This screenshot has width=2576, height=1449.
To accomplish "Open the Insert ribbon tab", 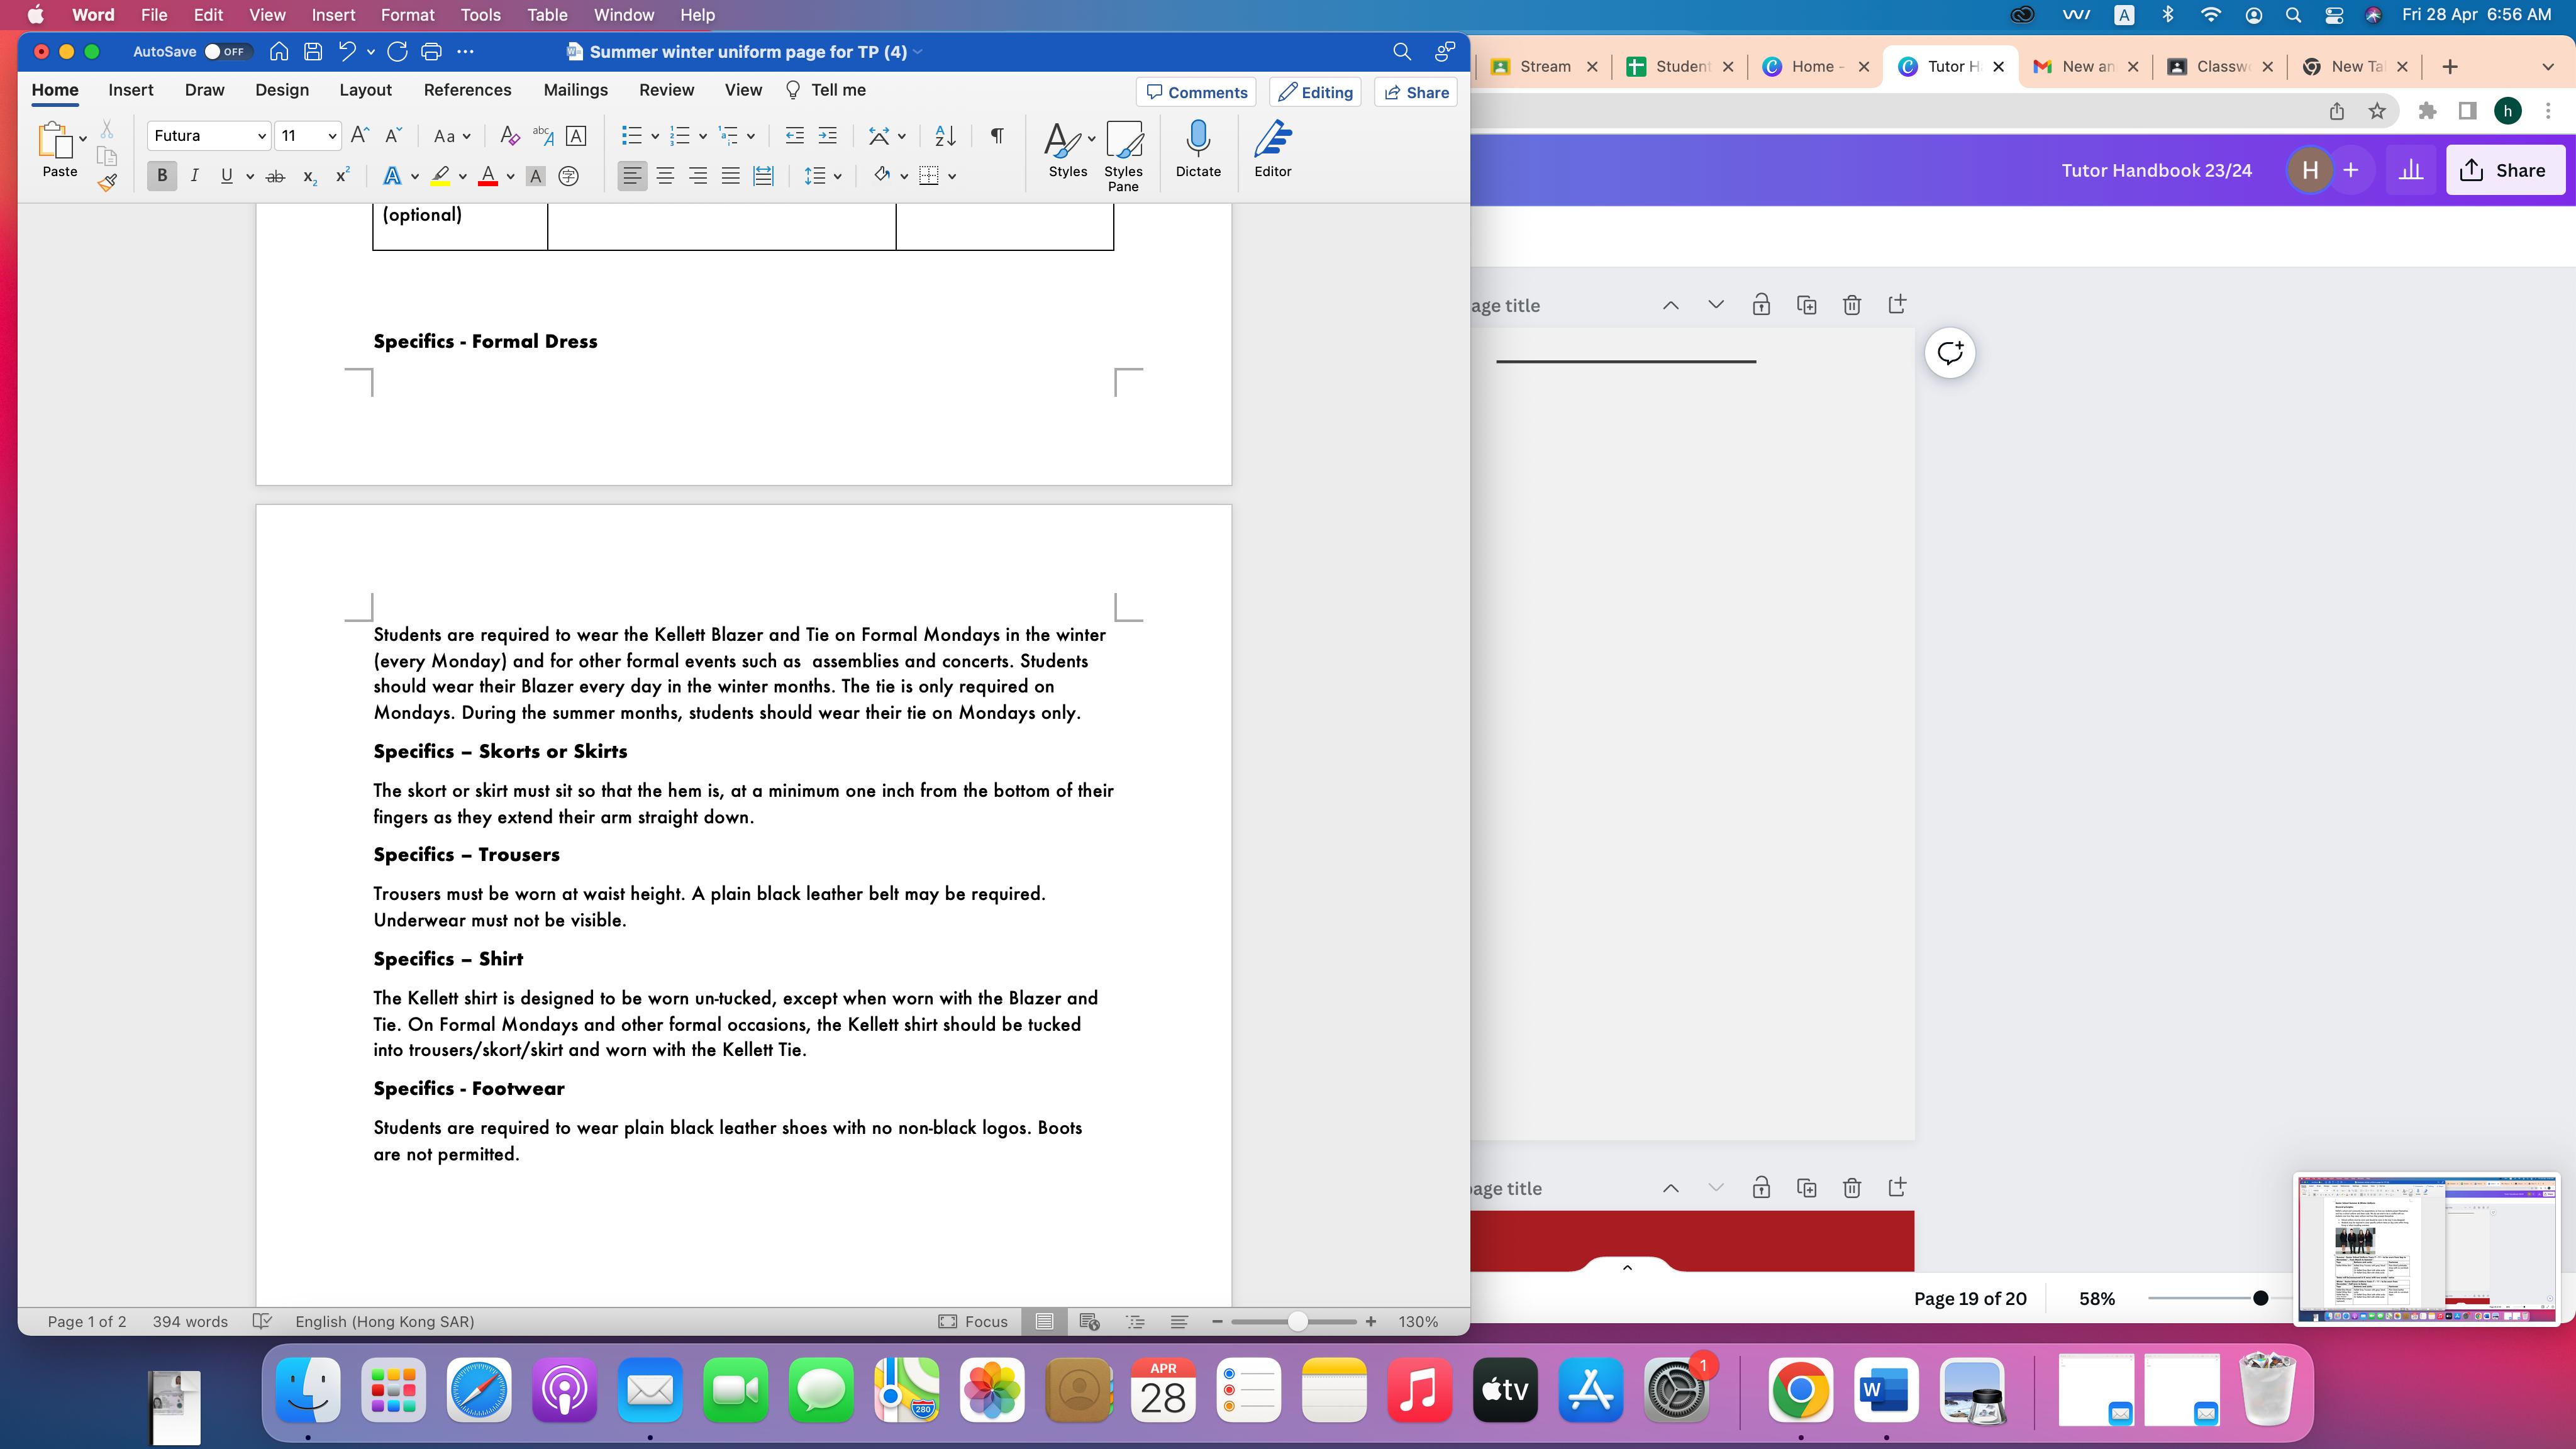I will click(131, 90).
